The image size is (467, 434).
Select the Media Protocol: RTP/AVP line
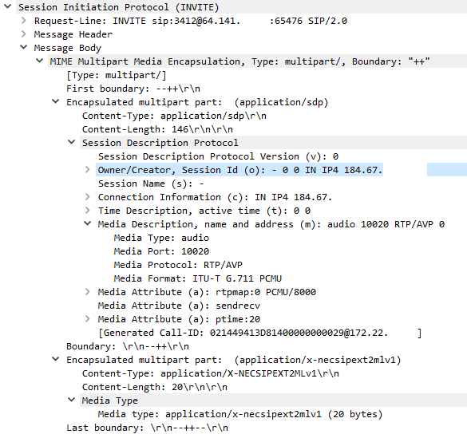pyautogui.click(x=178, y=265)
